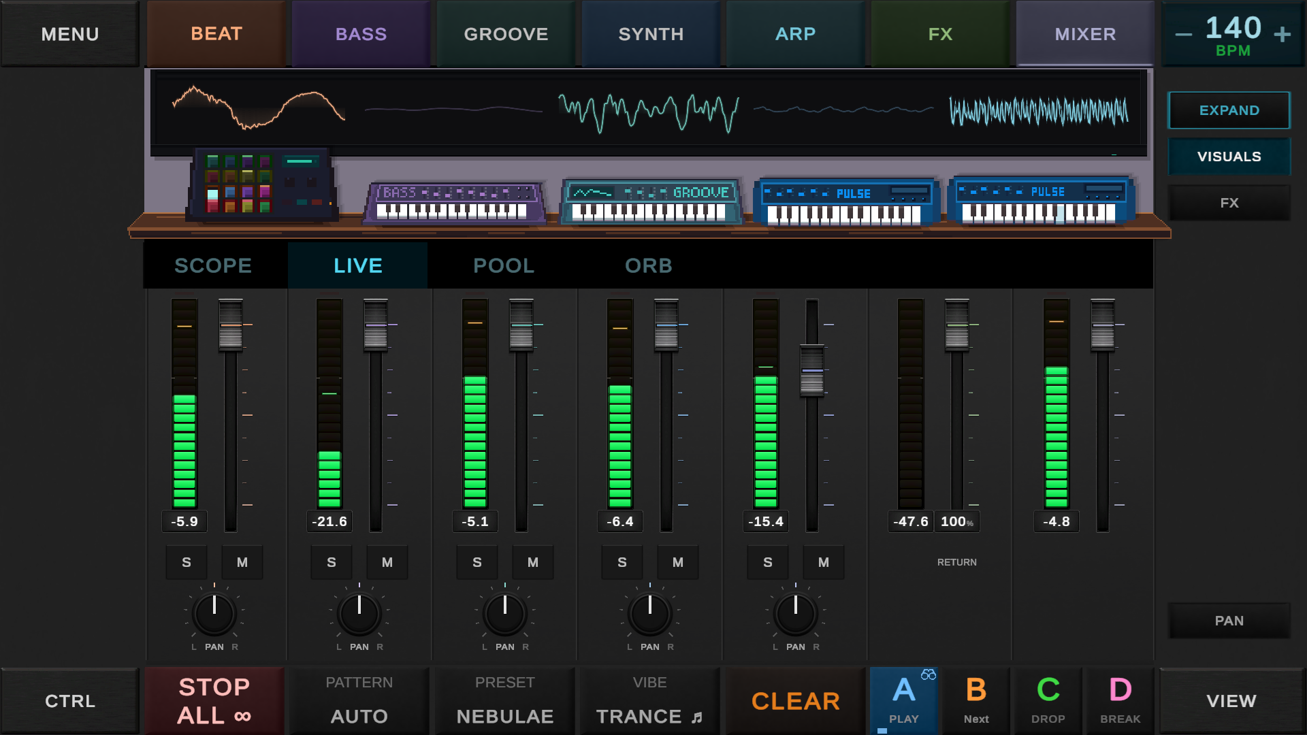Click the orange beat waveform display
Viewport: 1307px width, 735px height.
coord(258,108)
